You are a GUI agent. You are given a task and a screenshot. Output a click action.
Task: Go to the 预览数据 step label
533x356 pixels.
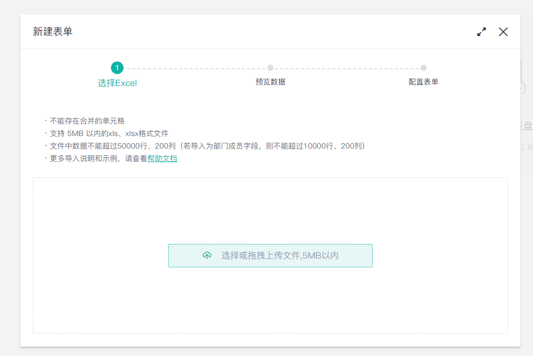pos(270,82)
